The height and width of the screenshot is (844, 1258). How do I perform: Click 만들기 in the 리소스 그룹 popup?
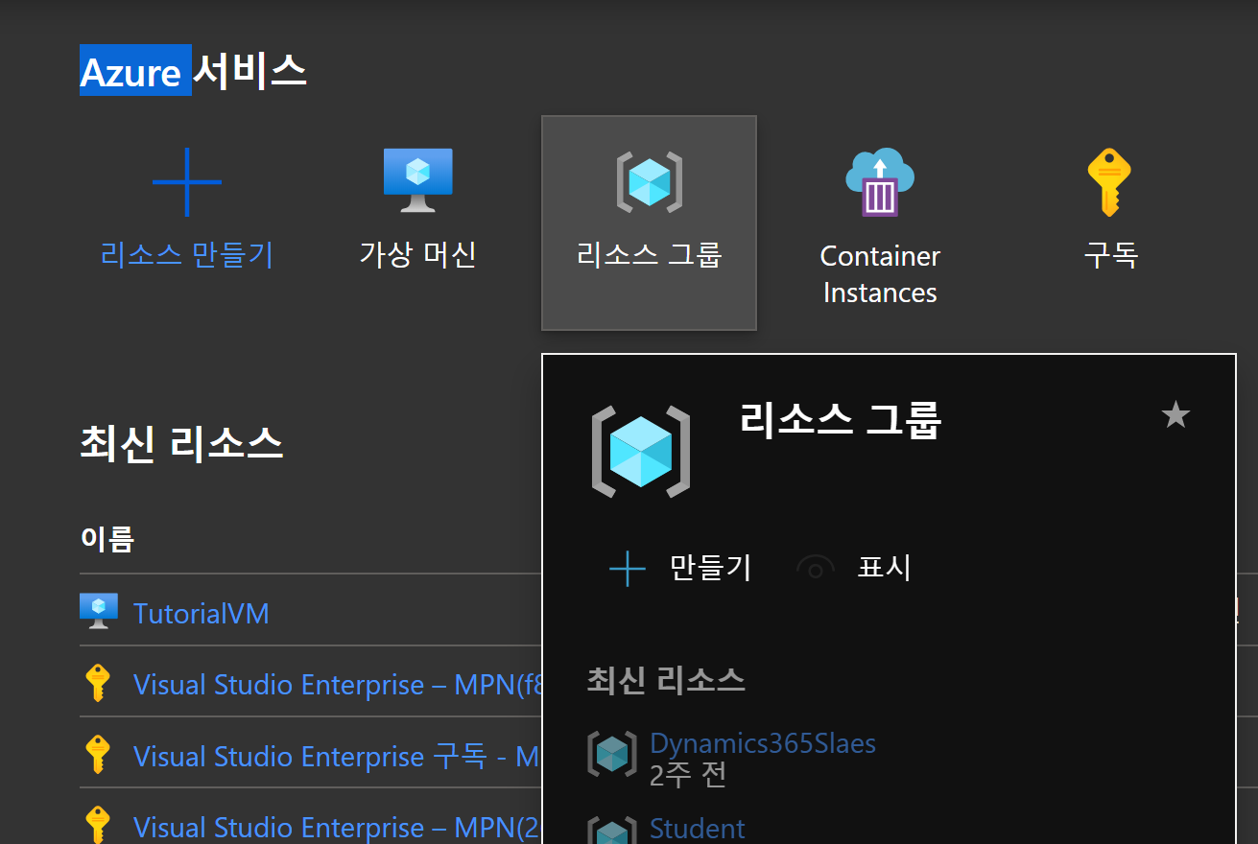click(710, 568)
